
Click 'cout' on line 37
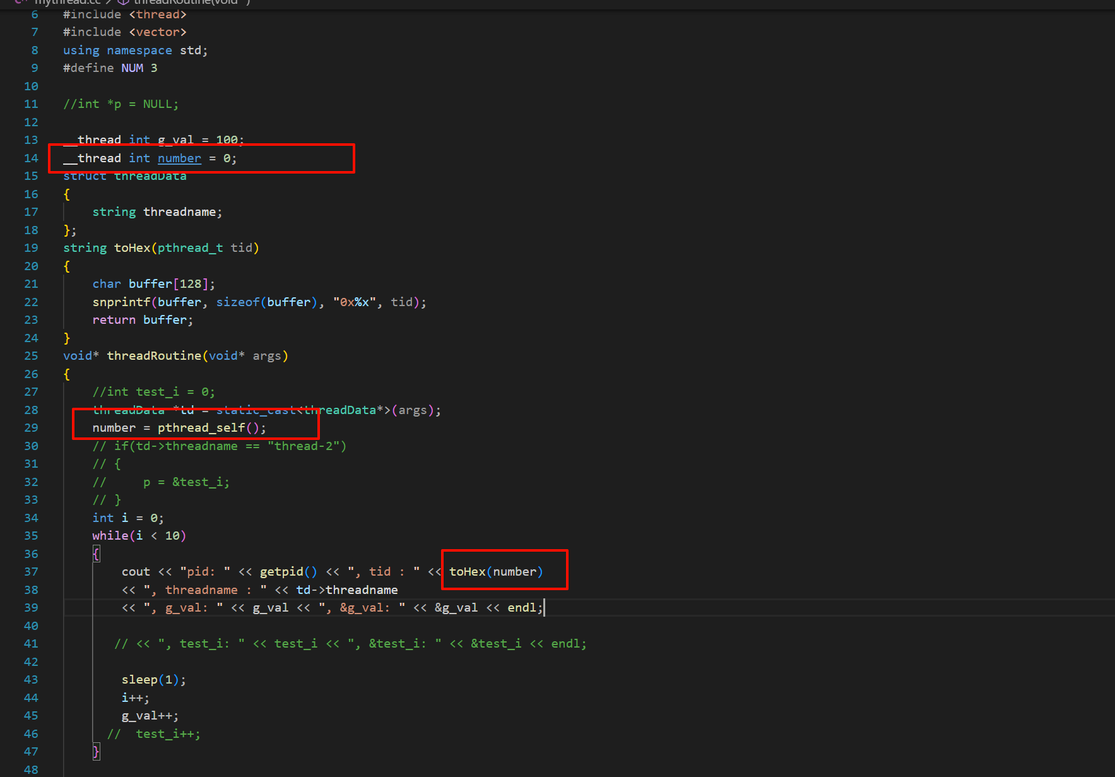coord(136,572)
